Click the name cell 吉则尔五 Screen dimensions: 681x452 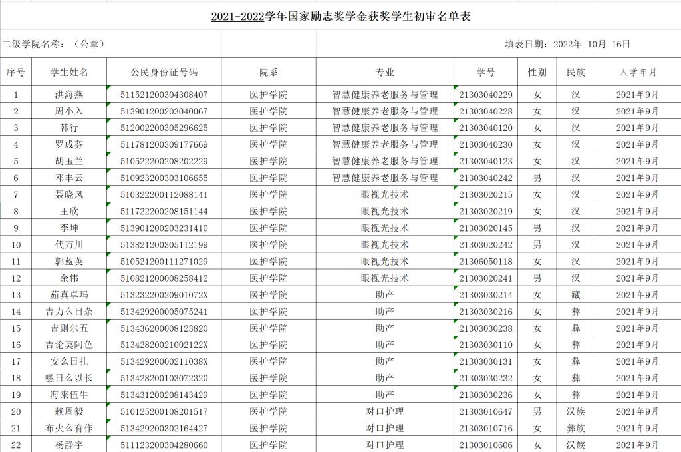point(69,328)
